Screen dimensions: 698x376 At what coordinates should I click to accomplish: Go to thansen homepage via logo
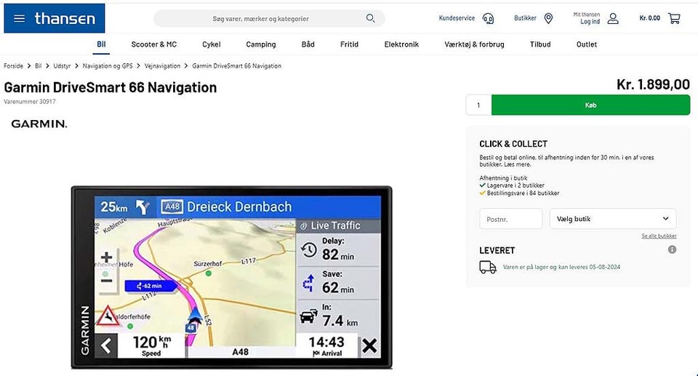(x=65, y=18)
